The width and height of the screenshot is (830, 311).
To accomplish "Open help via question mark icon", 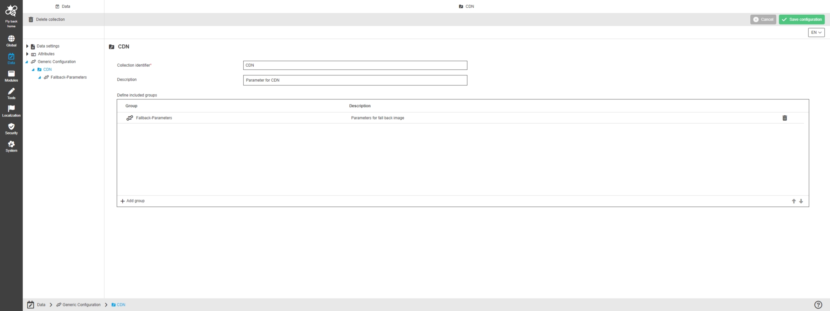I will pyautogui.click(x=818, y=305).
